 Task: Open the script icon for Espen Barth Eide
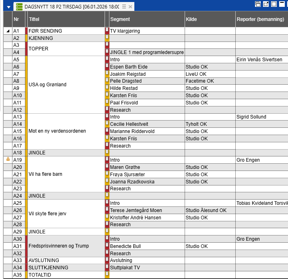coord(107,67)
